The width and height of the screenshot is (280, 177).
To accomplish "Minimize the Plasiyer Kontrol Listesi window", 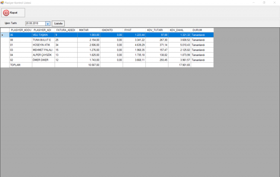I will pyautogui.click(x=253, y=3).
